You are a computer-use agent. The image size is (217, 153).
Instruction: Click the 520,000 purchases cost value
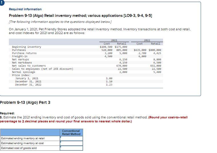click(107, 50)
